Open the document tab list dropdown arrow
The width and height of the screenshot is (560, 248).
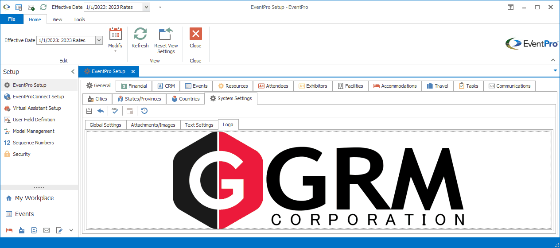[555, 71]
